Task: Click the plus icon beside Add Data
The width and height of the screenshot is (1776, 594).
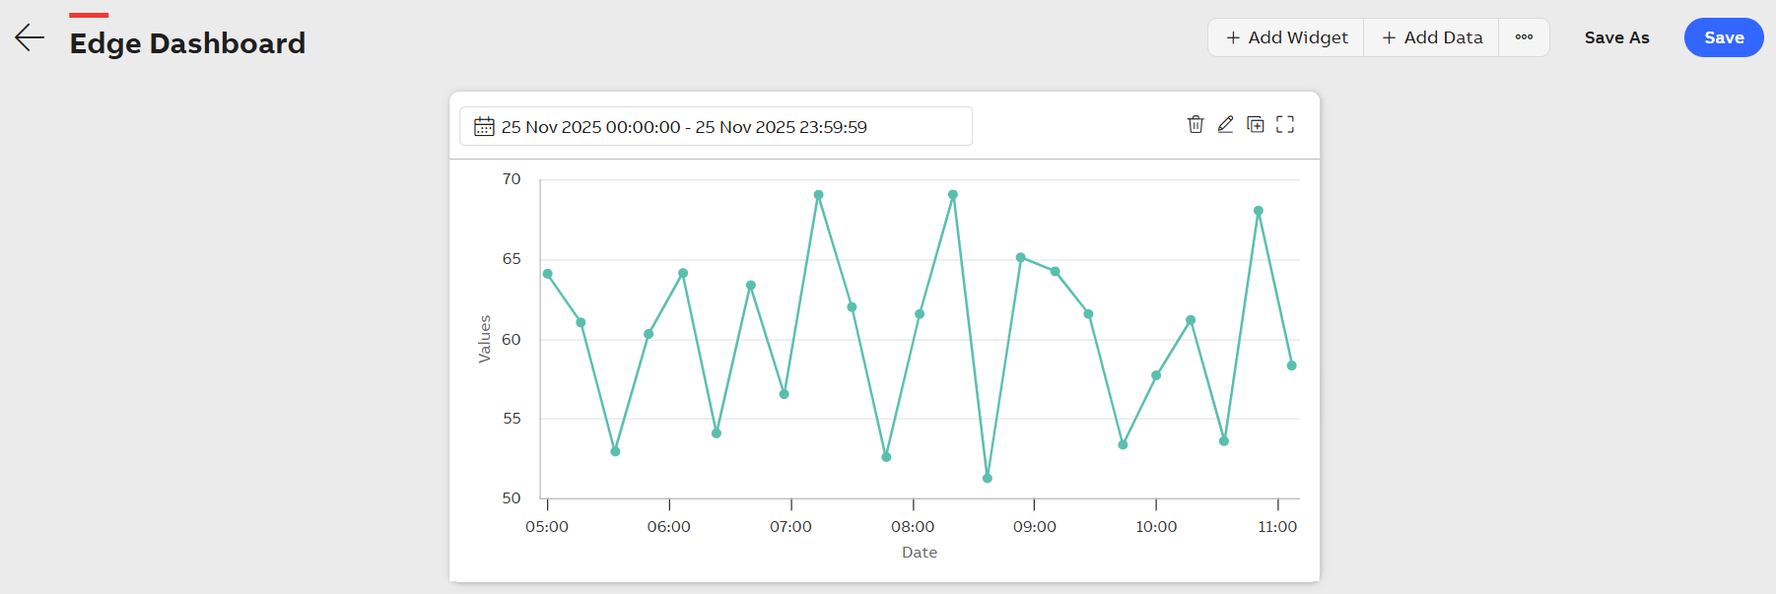Action: 1389,37
